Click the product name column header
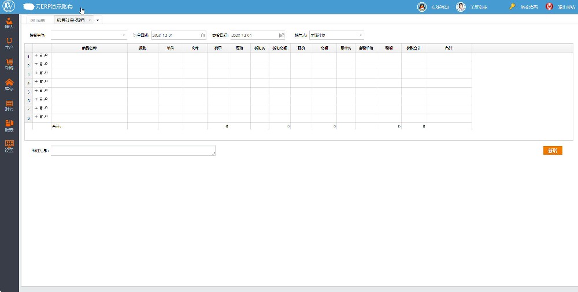 coord(89,48)
